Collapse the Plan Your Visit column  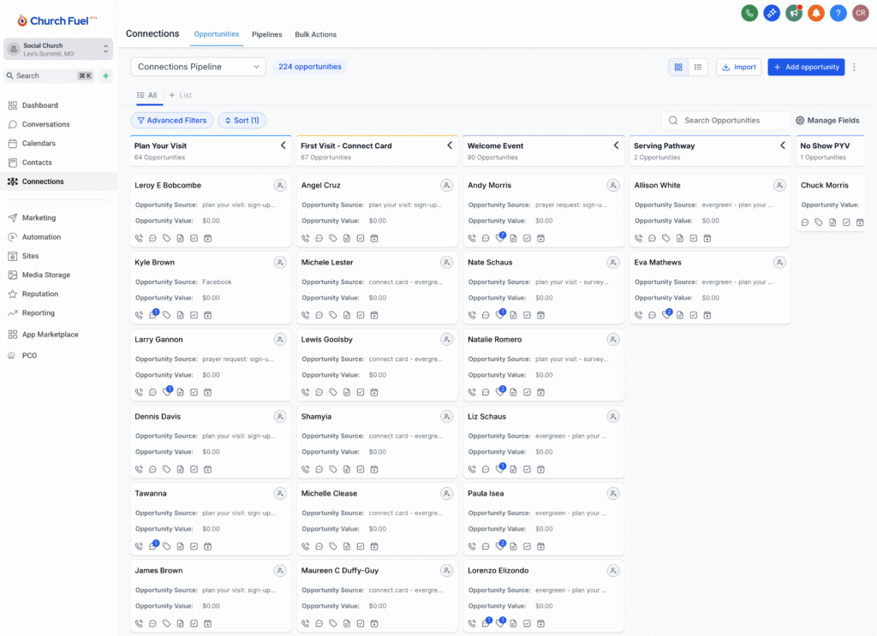click(283, 146)
